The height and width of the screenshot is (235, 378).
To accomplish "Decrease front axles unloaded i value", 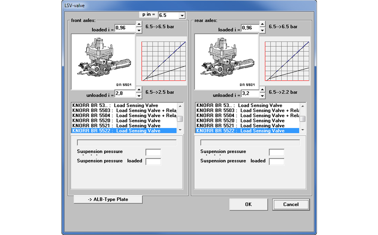I will (139, 96).
